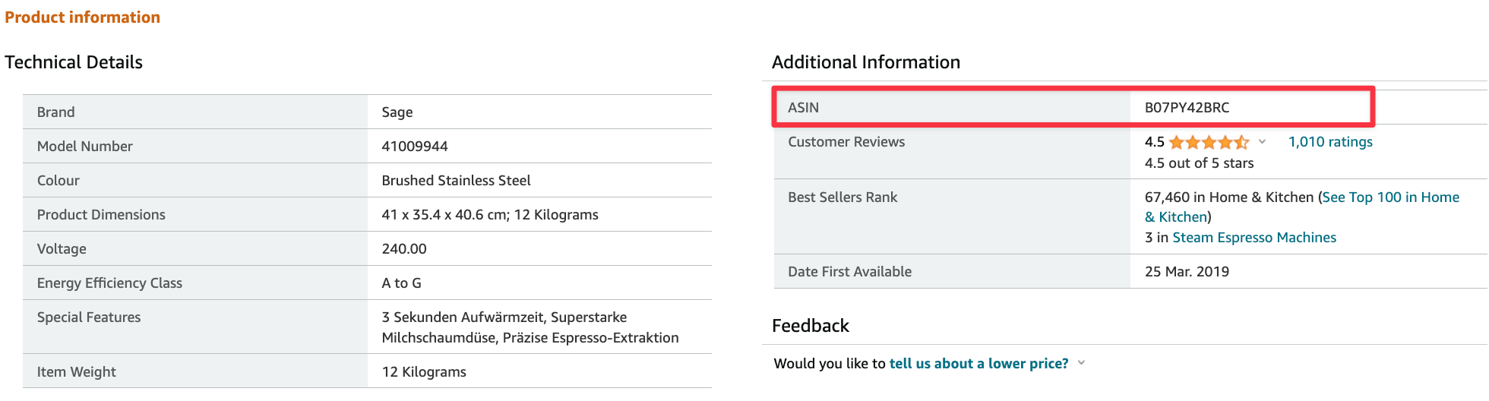Click the Product information heading
This screenshot has height=401, width=1489.
pos(82,17)
